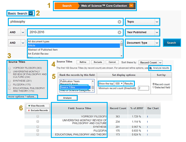Click the orange Search tab

[67, 6]
